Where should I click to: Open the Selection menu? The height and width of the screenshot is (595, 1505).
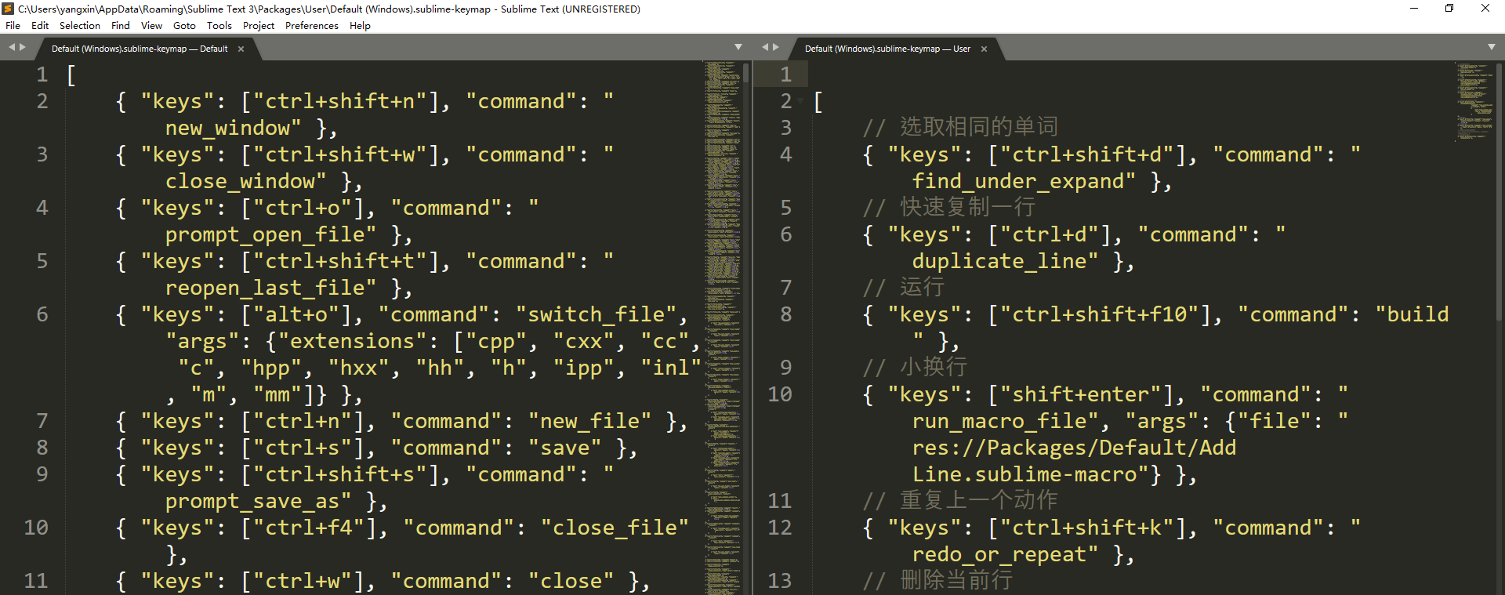point(79,26)
